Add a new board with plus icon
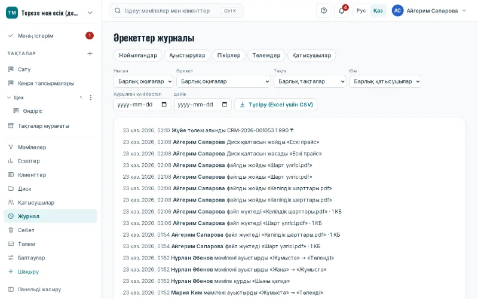 (x=90, y=53)
